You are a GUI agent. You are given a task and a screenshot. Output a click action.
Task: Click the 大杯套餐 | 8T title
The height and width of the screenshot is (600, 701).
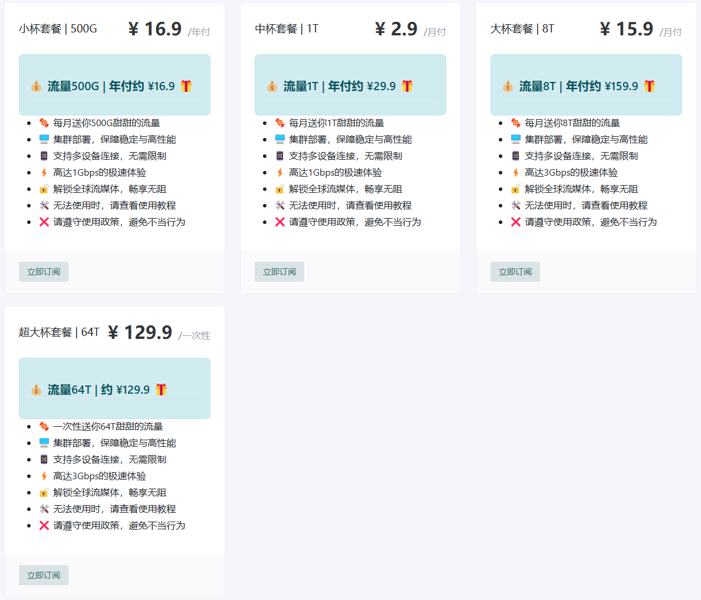[x=522, y=29]
